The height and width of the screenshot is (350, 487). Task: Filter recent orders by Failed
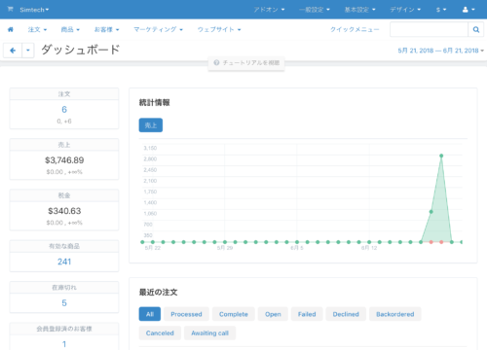(307, 314)
